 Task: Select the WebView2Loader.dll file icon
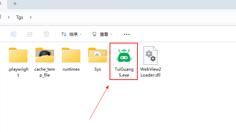150,55
